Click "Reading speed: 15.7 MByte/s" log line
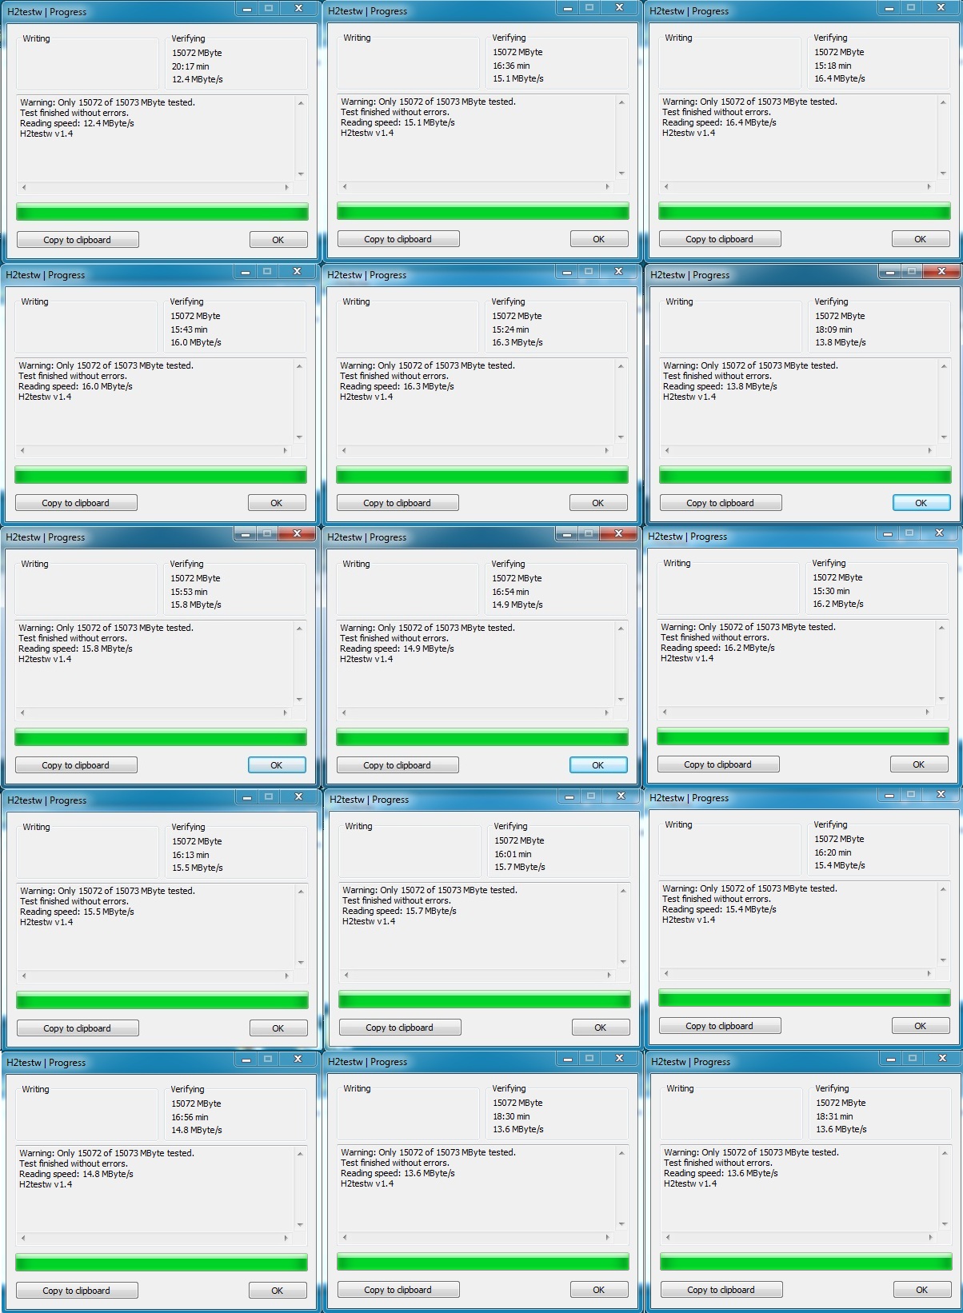Image resolution: width=963 pixels, height=1313 pixels. 399,911
